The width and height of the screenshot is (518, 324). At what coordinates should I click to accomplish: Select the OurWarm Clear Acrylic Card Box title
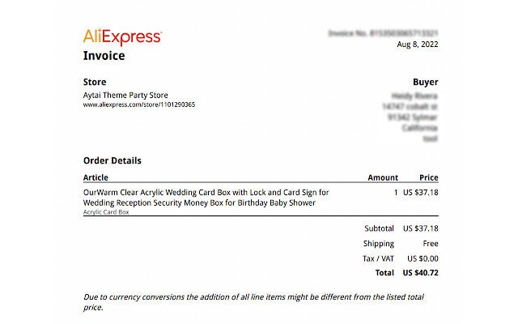click(206, 198)
